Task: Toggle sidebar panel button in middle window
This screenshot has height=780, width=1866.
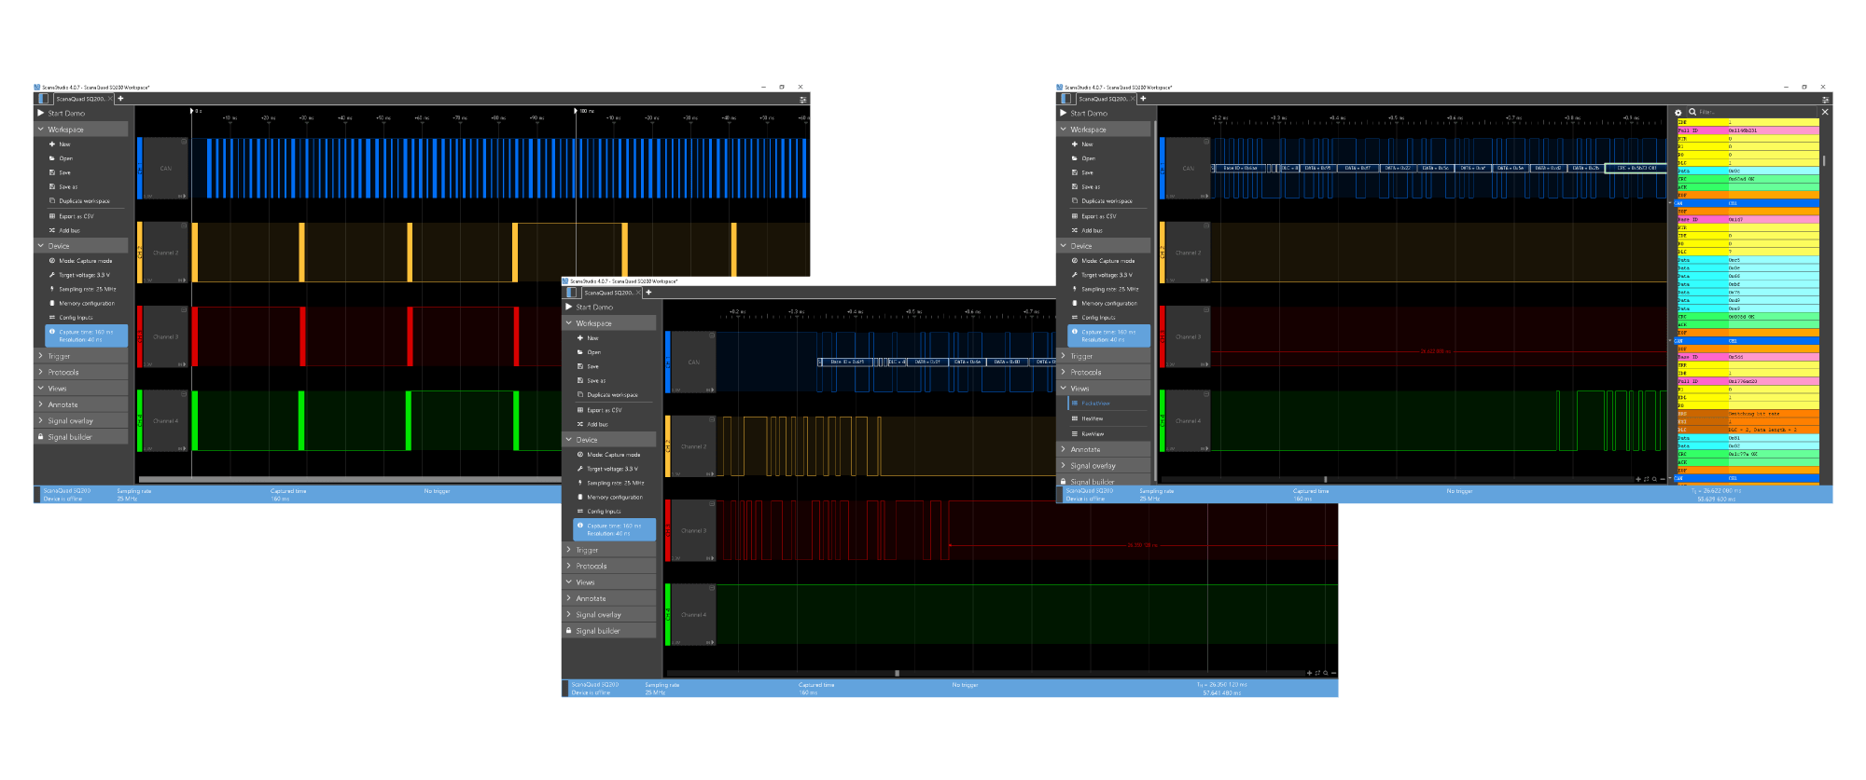Action: pos(572,292)
